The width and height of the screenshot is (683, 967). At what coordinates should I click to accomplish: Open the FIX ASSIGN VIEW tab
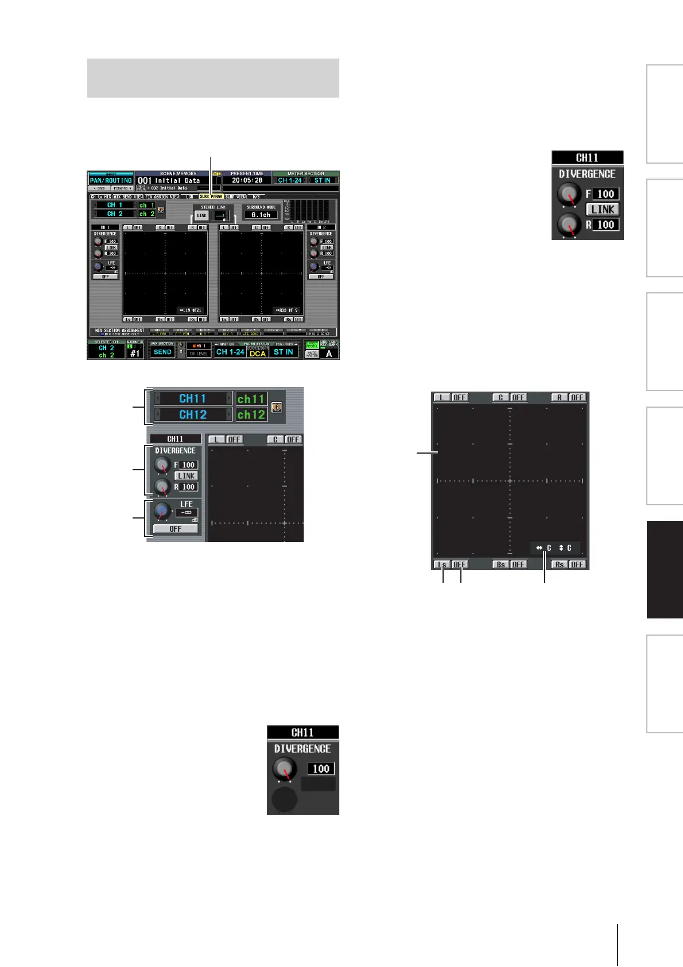(162, 197)
